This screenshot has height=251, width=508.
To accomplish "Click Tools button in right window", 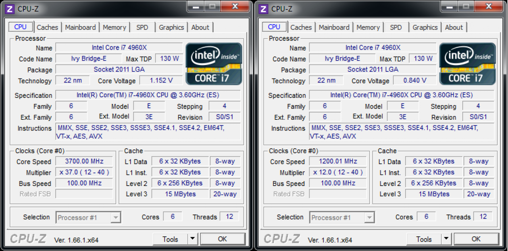I will 424,239.
